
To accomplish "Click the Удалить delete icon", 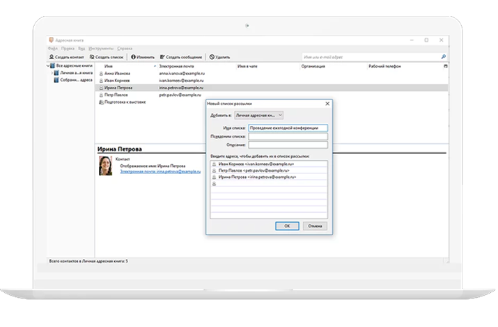I will tap(212, 57).
